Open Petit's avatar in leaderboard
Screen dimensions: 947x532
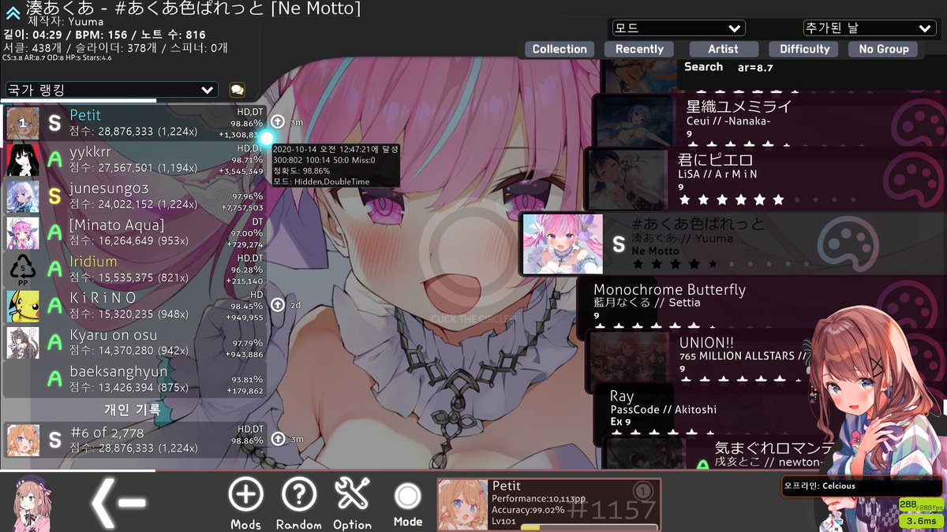point(23,124)
